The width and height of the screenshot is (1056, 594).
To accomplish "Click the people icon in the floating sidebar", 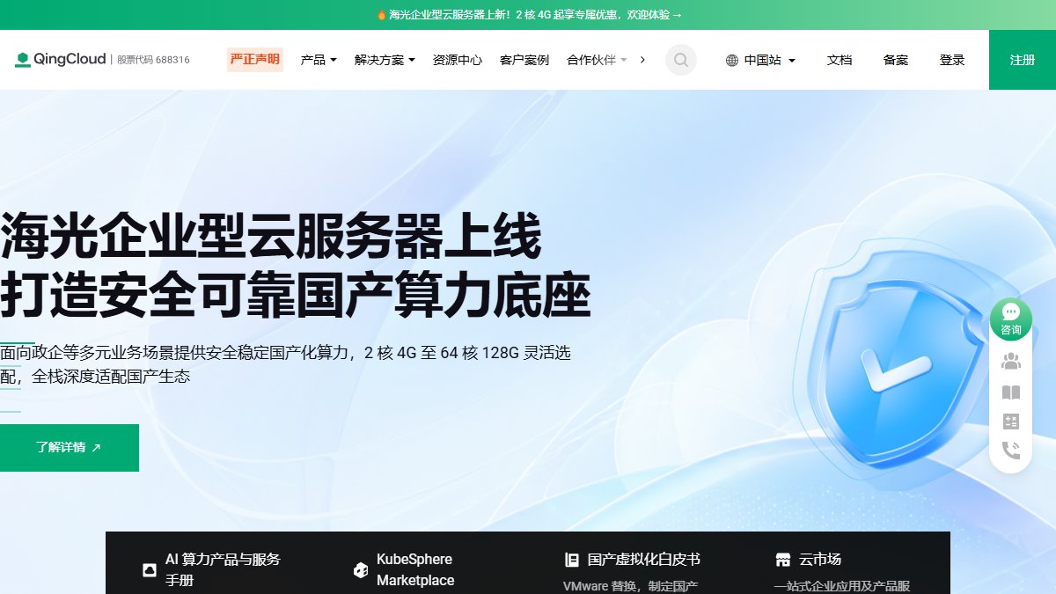I will (x=1011, y=361).
